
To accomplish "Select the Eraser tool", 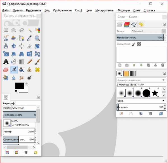I will click(6, 70).
